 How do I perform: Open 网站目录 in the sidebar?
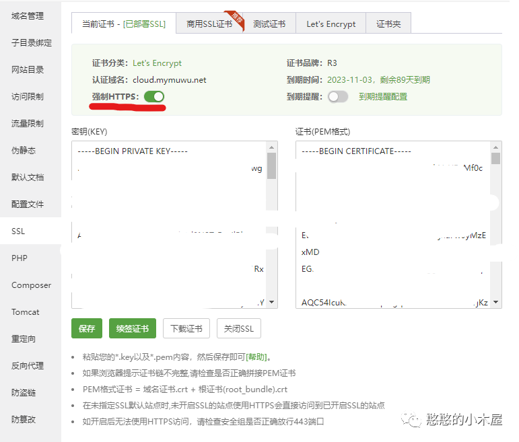(x=28, y=69)
